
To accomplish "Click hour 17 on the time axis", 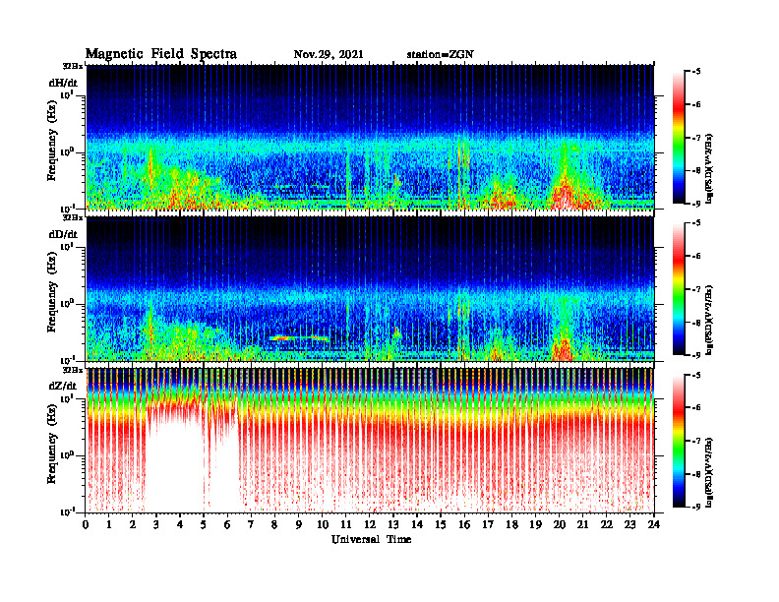I will pos(488,525).
